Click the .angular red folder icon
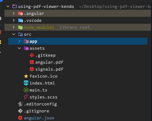Screen dimensions: 152x121 point(20,13)
